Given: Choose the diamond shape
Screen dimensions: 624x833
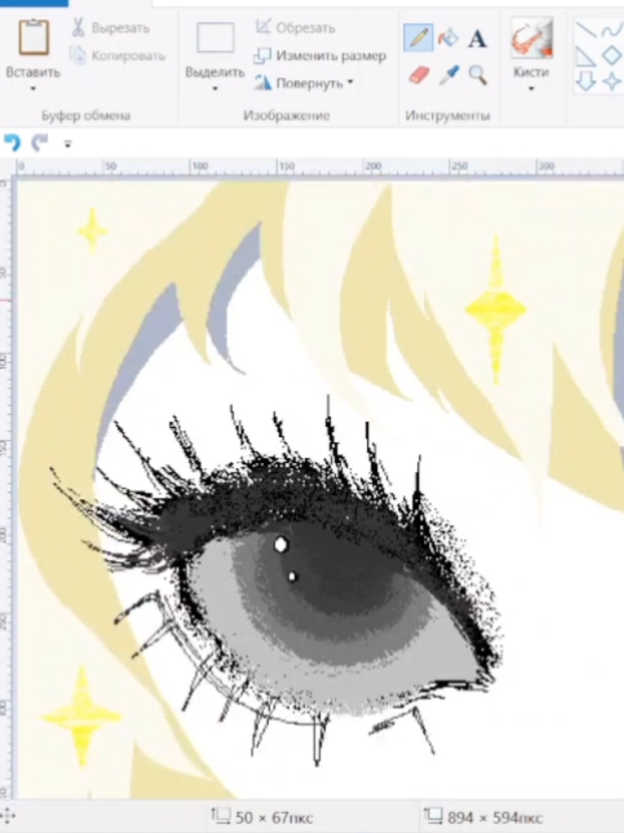Looking at the screenshot, I should pos(613,57).
